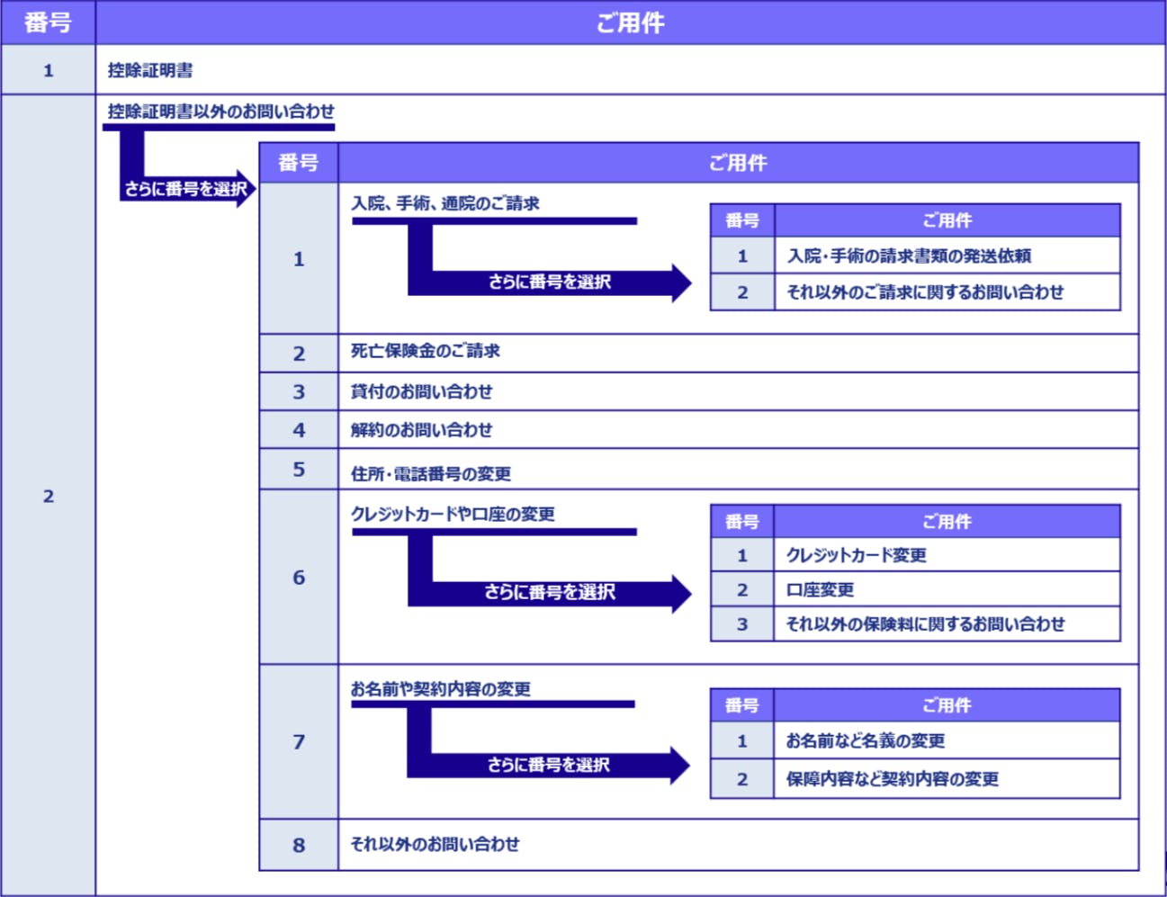Choose それ以外の保険料に関するお問い合わせ
This screenshot has width=1167, height=897.
925,624
